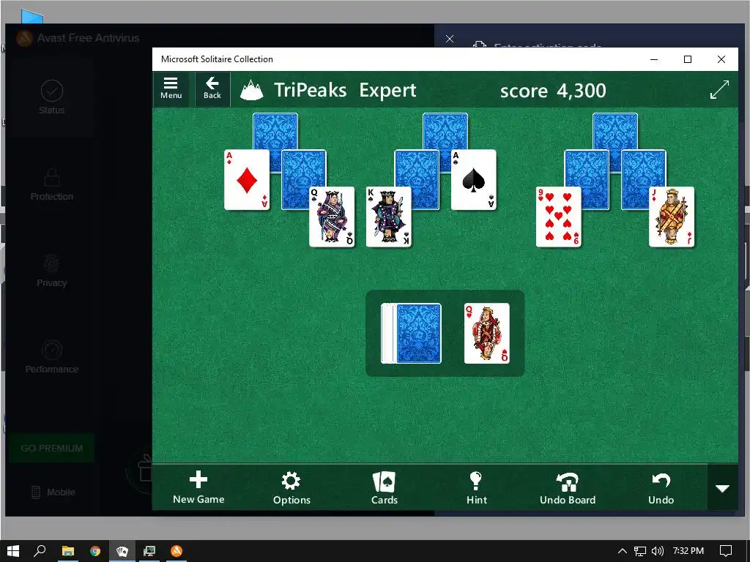This screenshot has height=562, width=750.
Task: Start a New Game with plus icon
Action: [x=198, y=487]
